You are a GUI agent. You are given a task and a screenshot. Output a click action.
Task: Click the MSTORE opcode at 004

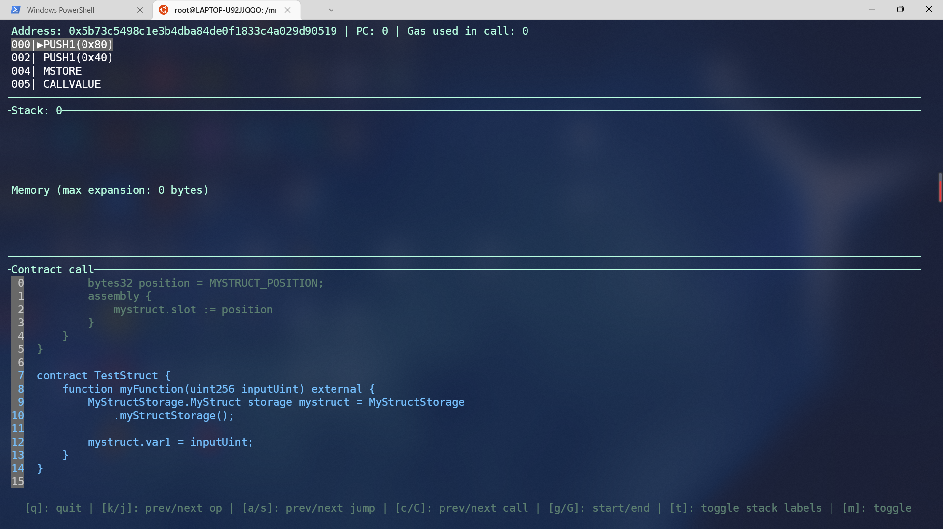click(62, 71)
